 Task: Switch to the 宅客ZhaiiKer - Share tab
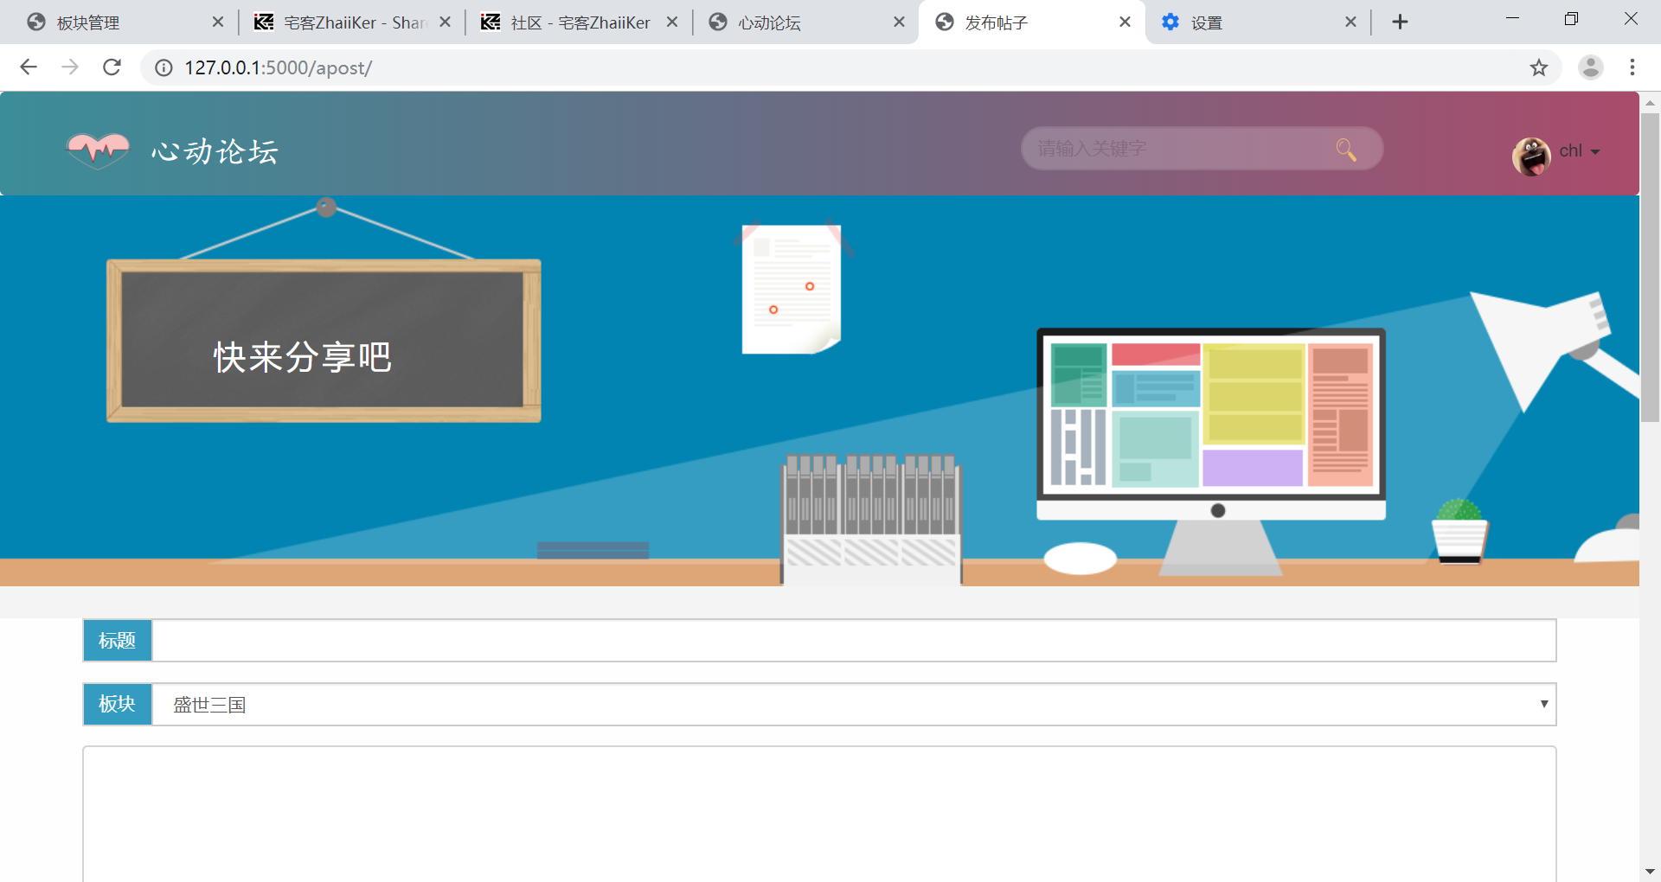(x=353, y=22)
